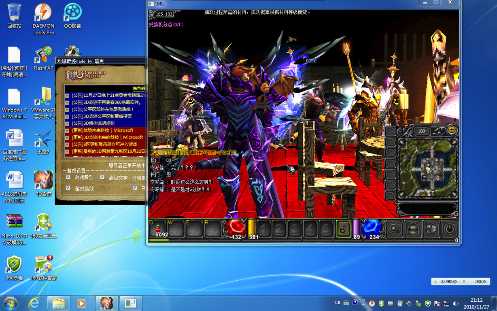Screen dimensions: 497x311
Task: Click the purple gauge showing 89
Action: pos(356,228)
